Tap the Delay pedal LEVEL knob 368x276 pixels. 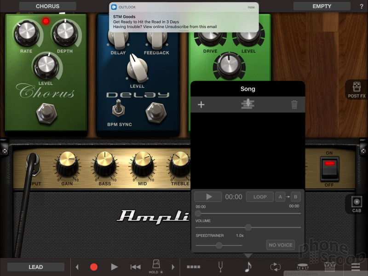click(x=137, y=69)
